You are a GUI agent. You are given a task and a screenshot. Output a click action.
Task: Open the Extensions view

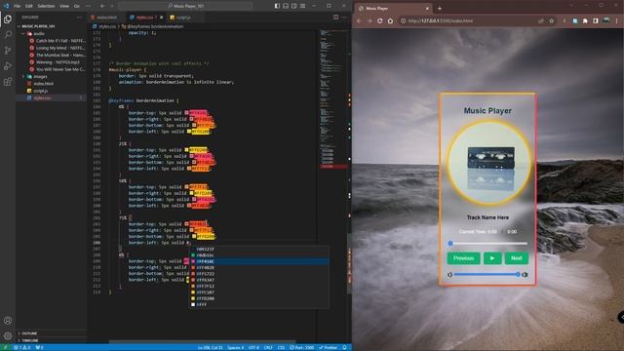pyautogui.click(x=8, y=82)
